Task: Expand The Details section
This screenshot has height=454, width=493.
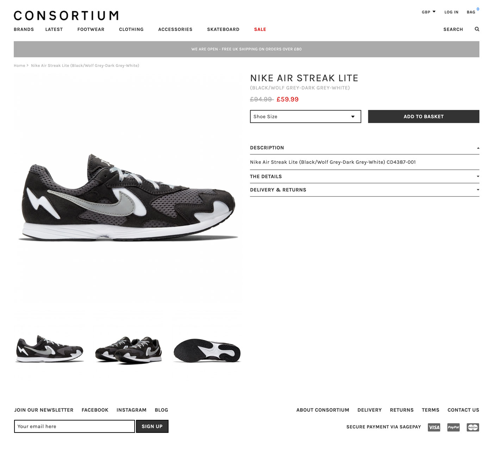Action: (364, 176)
